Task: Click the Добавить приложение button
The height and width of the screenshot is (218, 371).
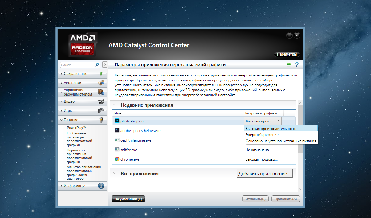Action: [265, 174]
